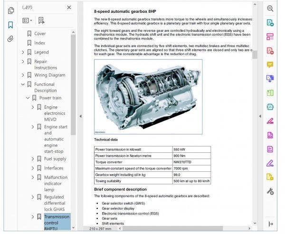Expand the Wiring Diagram bookmark
The height and width of the screenshot is (234, 285).
pyautogui.click(x=23, y=75)
